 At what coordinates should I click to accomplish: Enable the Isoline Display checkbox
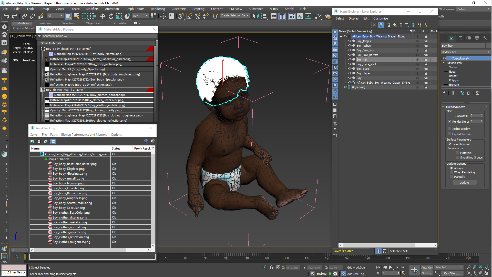450,129
